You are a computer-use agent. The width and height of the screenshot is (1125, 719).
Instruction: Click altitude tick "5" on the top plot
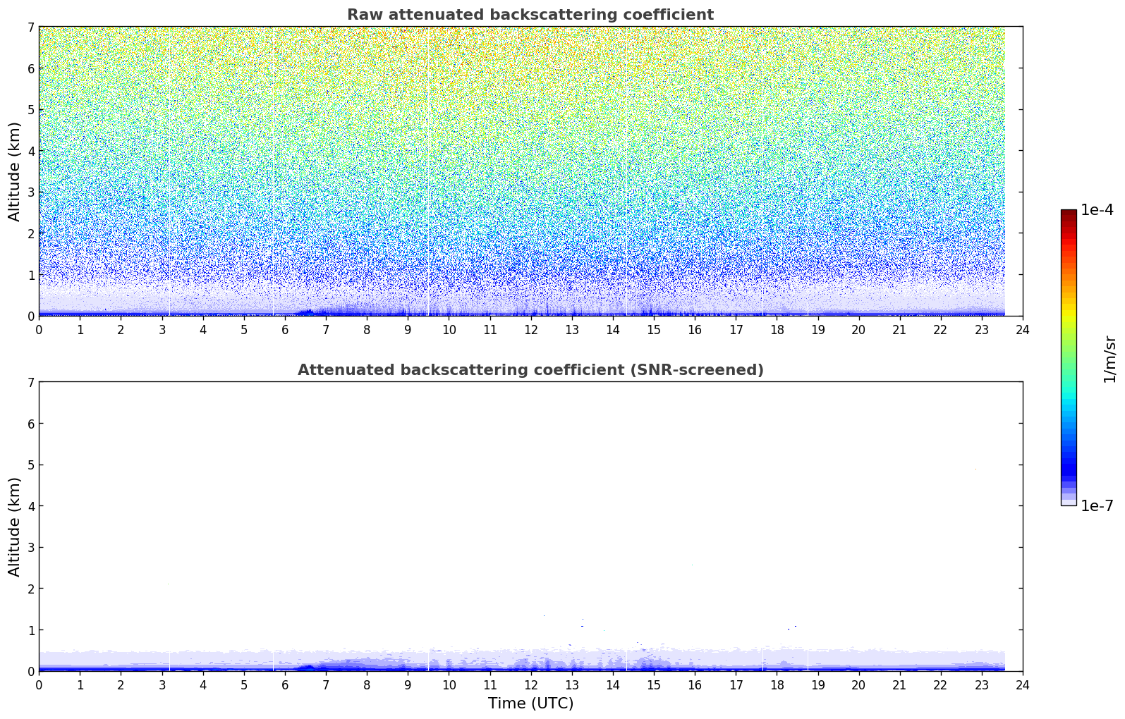[x=30, y=110]
